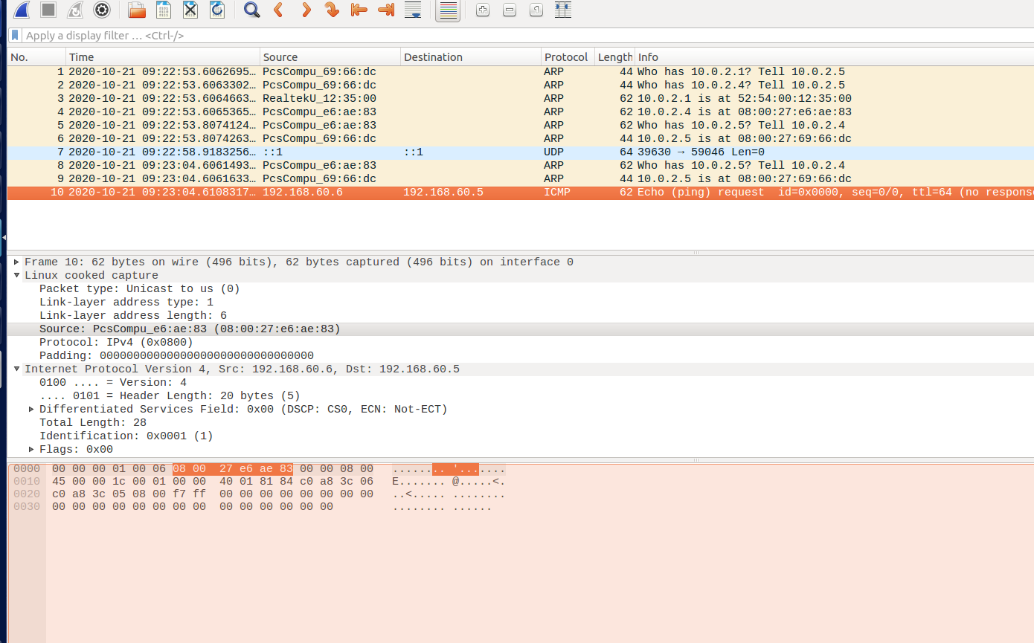Go forward in packet history
The width and height of the screenshot is (1034, 643).
pyautogui.click(x=306, y=10)
